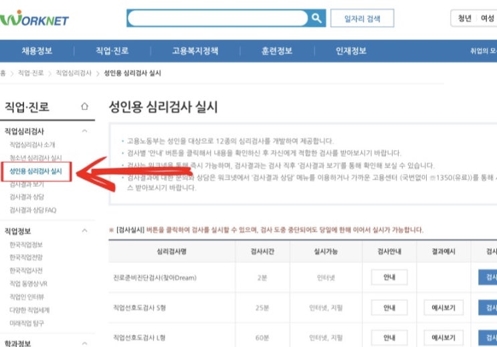The height and width of the screenshot is (347, 497).
Task: Collapse the 직업정보 sidebar section
Action: [84, 231]
